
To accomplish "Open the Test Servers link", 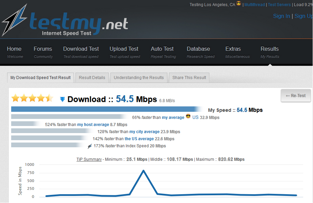I will (x=279, y=4).
